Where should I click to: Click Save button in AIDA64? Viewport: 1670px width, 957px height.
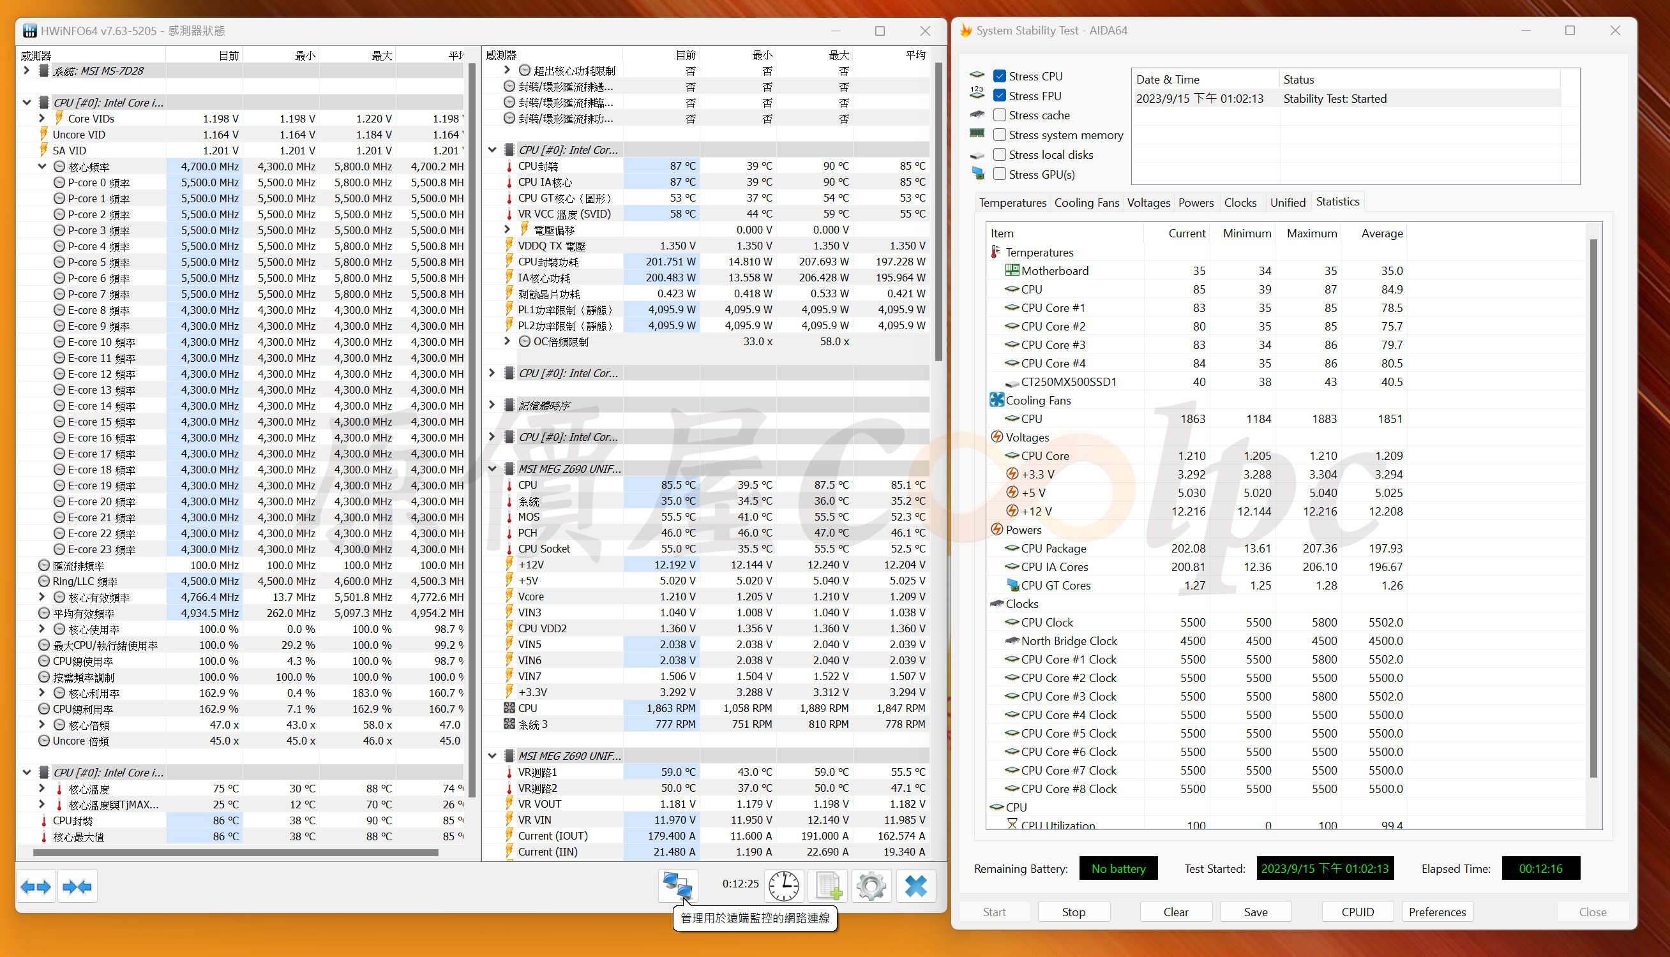(x=1256, y=912)
